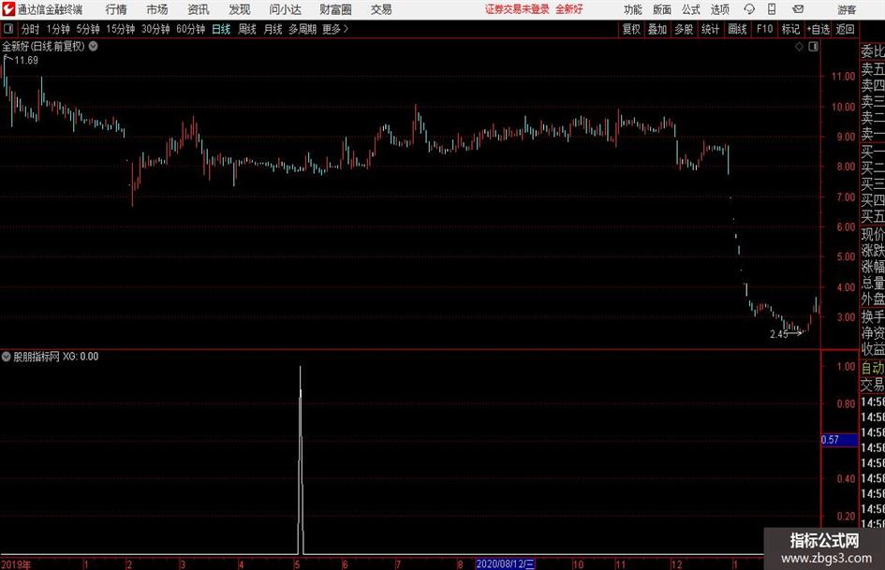This screenshot has width=885, height=570.
Task: Open the mobile phone icon in title bar
Action: (x=772, y=9)
